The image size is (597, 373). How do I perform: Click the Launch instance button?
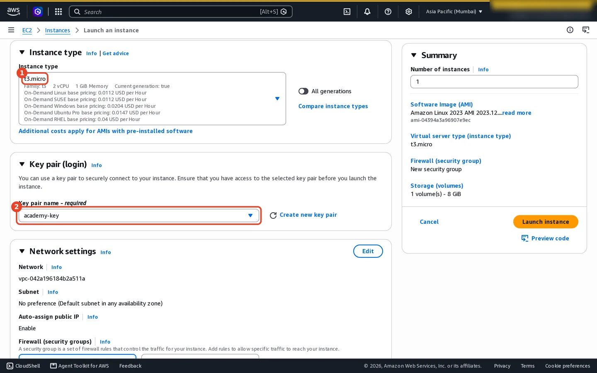point(546,222)
